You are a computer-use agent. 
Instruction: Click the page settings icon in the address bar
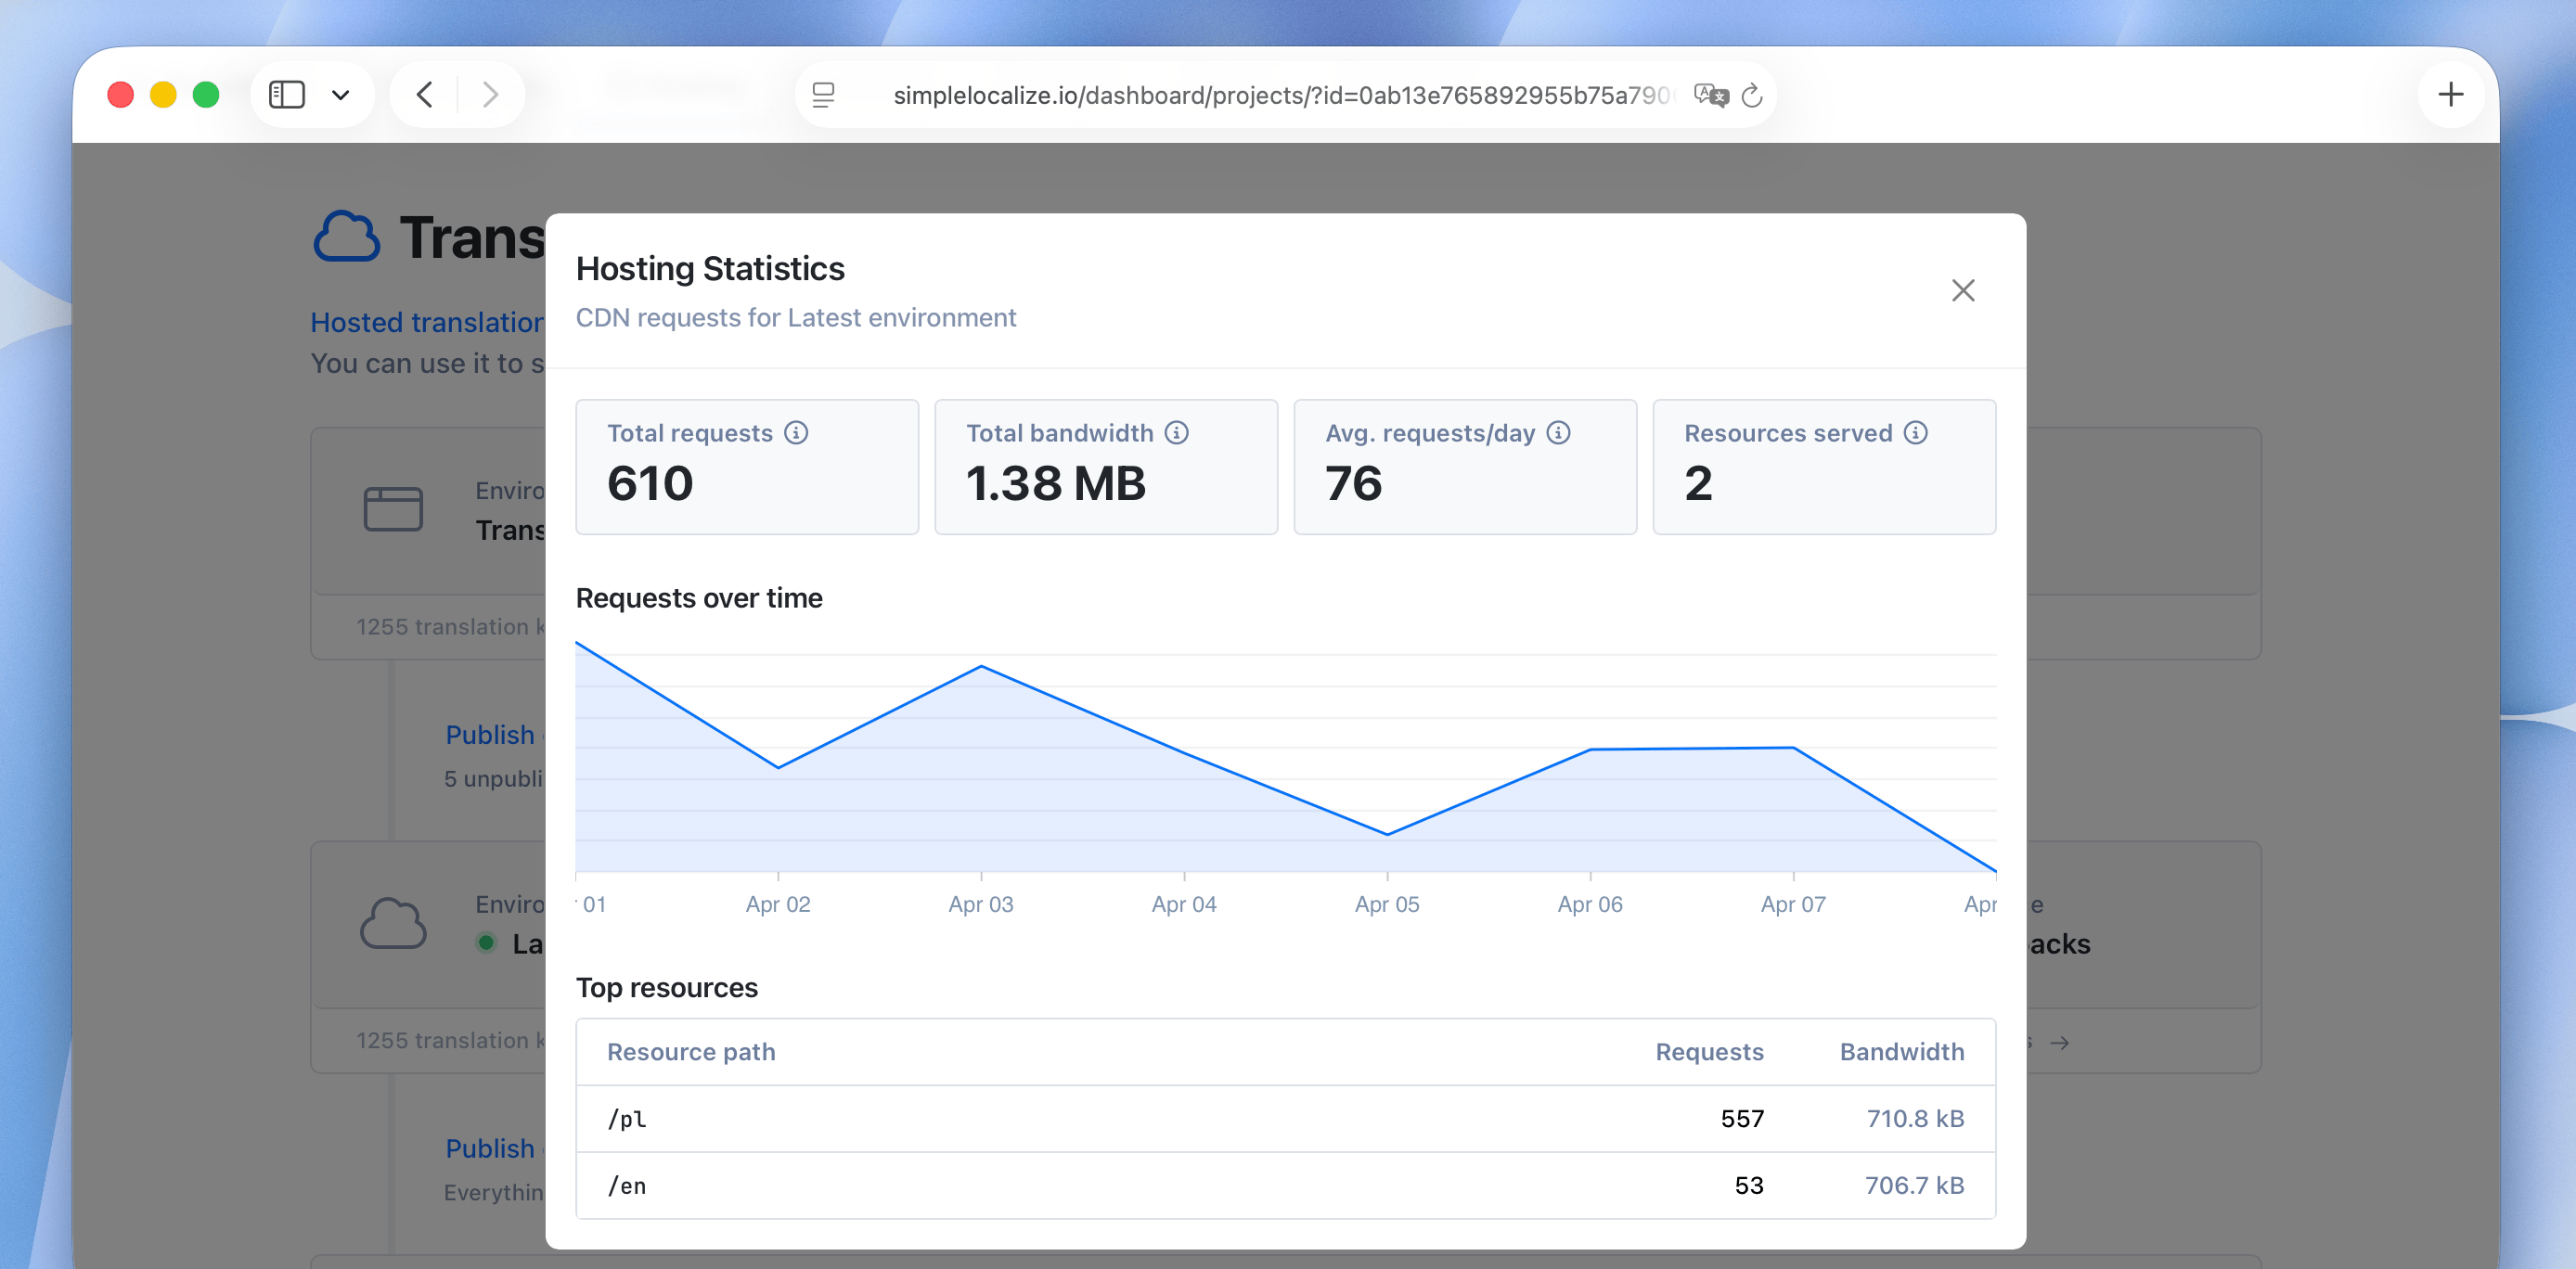pyautogui.click(x=823, y=94)
